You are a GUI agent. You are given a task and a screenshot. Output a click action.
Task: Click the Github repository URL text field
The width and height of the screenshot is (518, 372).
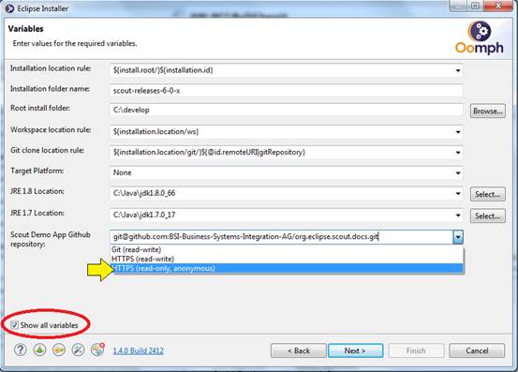[281, 237]
